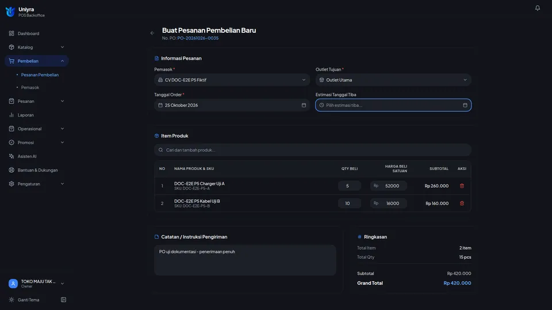Open the Outlet Tujuan dropdown
The image size is (552, 310).
click(x=393, y=80)
